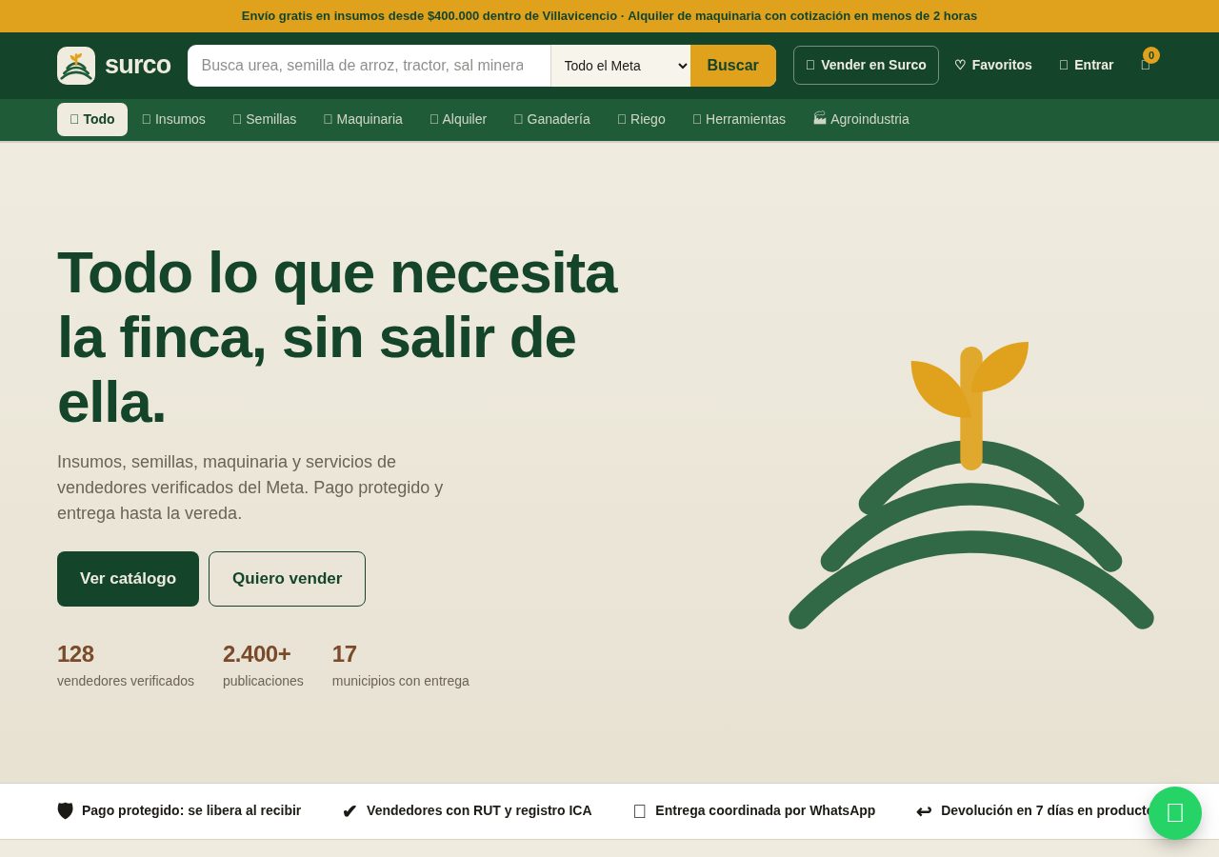Switch to the Insumos category
This screenshot has height=857, width=1219.
173,119
